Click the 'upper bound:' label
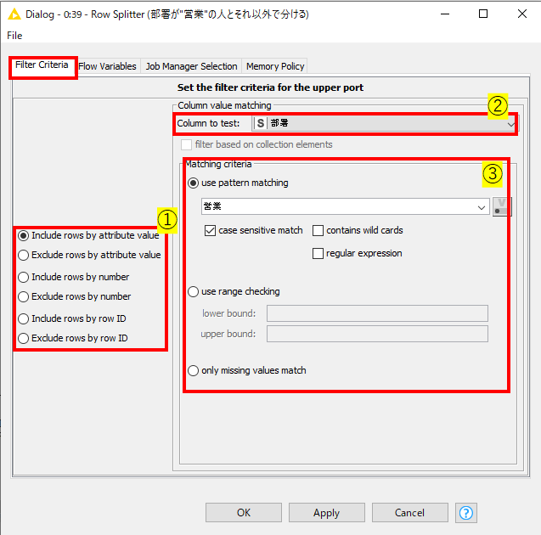The image size is (541, 535). coord(228,334)
